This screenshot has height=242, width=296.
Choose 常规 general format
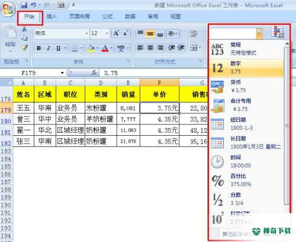click(247, 49)
